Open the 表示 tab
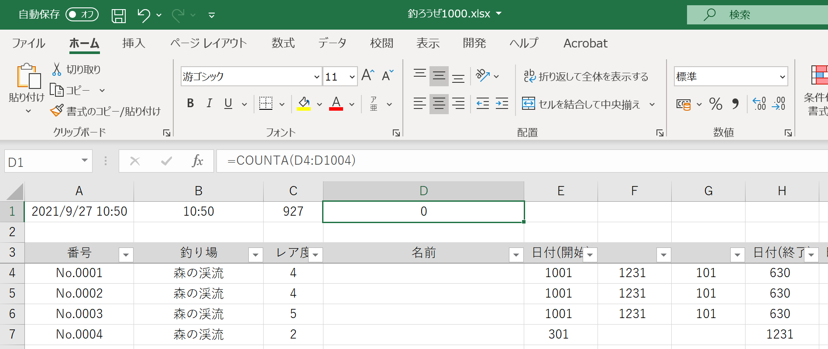Viewport: 828px width, 349px height. [x=428, y=43]
